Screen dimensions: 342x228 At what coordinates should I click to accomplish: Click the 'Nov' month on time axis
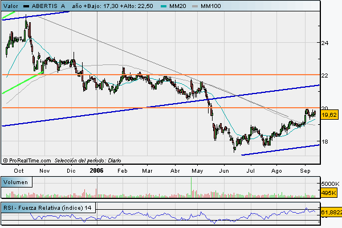[x=44, y=170]
